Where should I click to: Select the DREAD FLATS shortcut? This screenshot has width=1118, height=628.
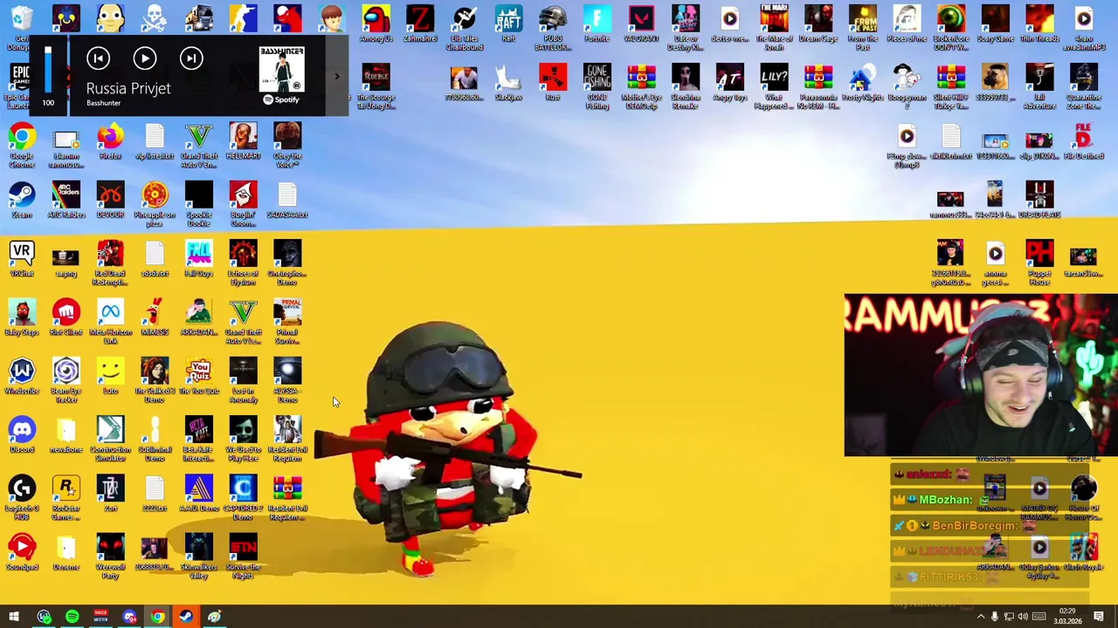1039,201
